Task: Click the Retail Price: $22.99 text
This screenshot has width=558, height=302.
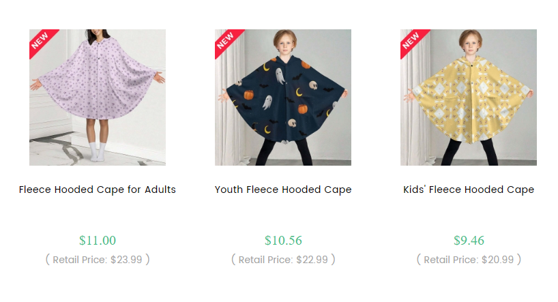Action: tap(283, 260)
